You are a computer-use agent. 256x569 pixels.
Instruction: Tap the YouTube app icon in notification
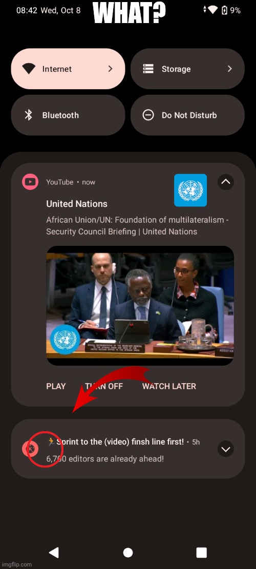point(30,182)
